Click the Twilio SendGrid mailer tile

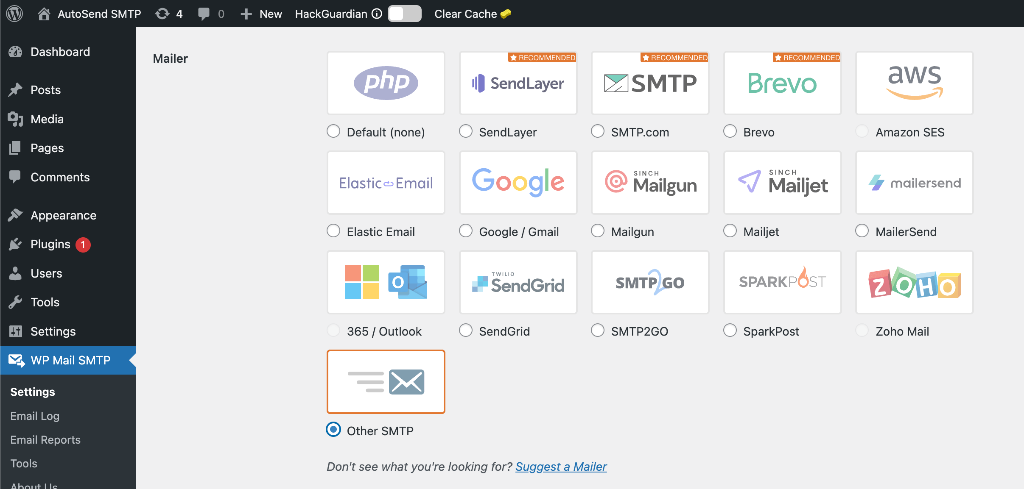(x=518, y=282)
